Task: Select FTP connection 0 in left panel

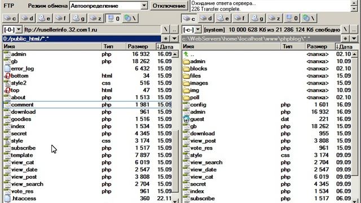Action: [113, 19]
